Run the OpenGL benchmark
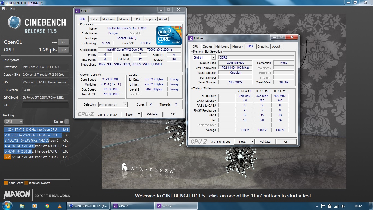The image size is (373, 210). click(x=64, y=42)
